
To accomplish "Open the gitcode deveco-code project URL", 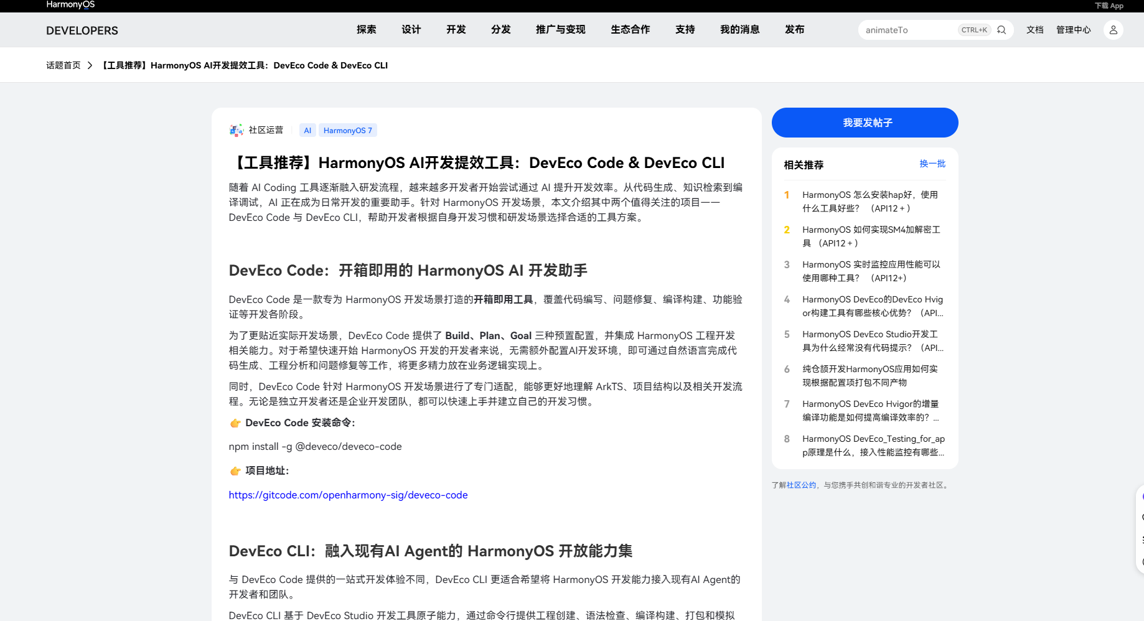I will [x=348, y=495].
